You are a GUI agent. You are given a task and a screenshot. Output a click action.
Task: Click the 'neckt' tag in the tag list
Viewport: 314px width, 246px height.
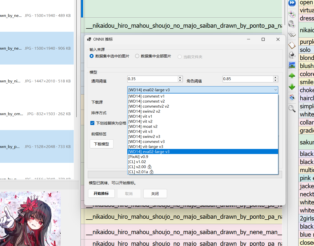tap(306, 194)
